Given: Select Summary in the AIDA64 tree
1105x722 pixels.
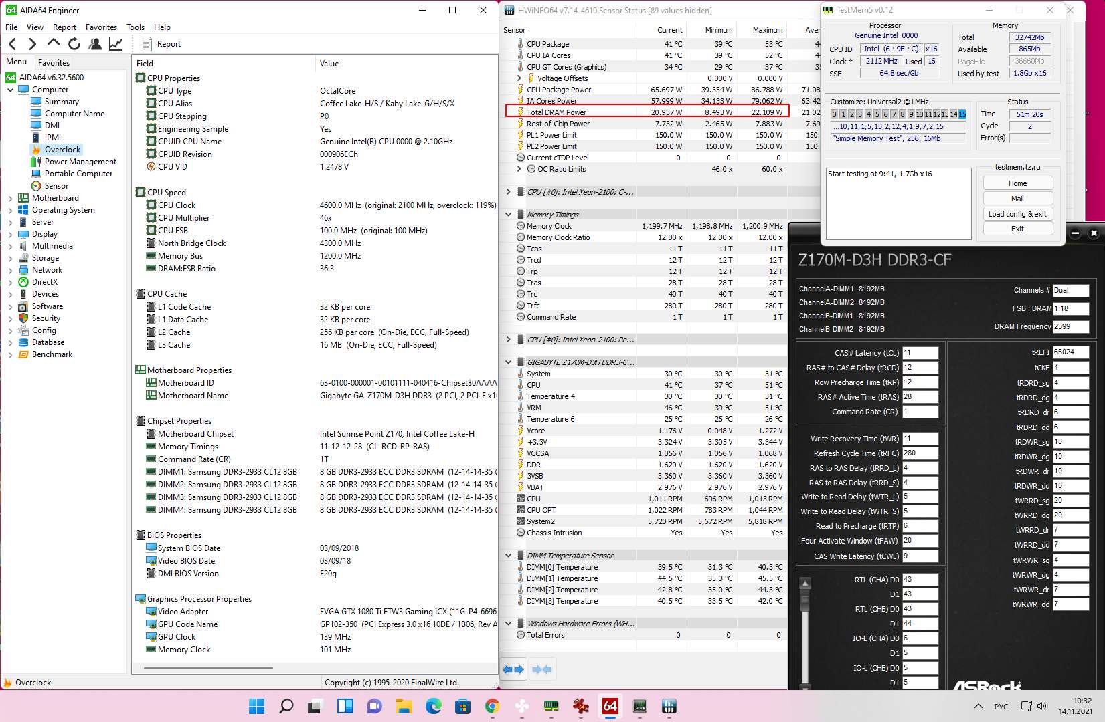Looking at the screenshot, I should pyautogui.click(x=62, y=102).
